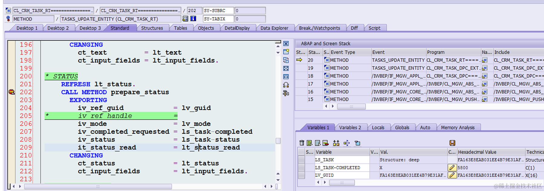Click the green list icon in Variables toolbar
544x191 pixels.
309,143
